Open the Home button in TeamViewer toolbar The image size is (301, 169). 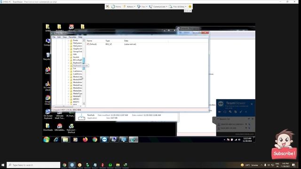[x=116, y=7]
